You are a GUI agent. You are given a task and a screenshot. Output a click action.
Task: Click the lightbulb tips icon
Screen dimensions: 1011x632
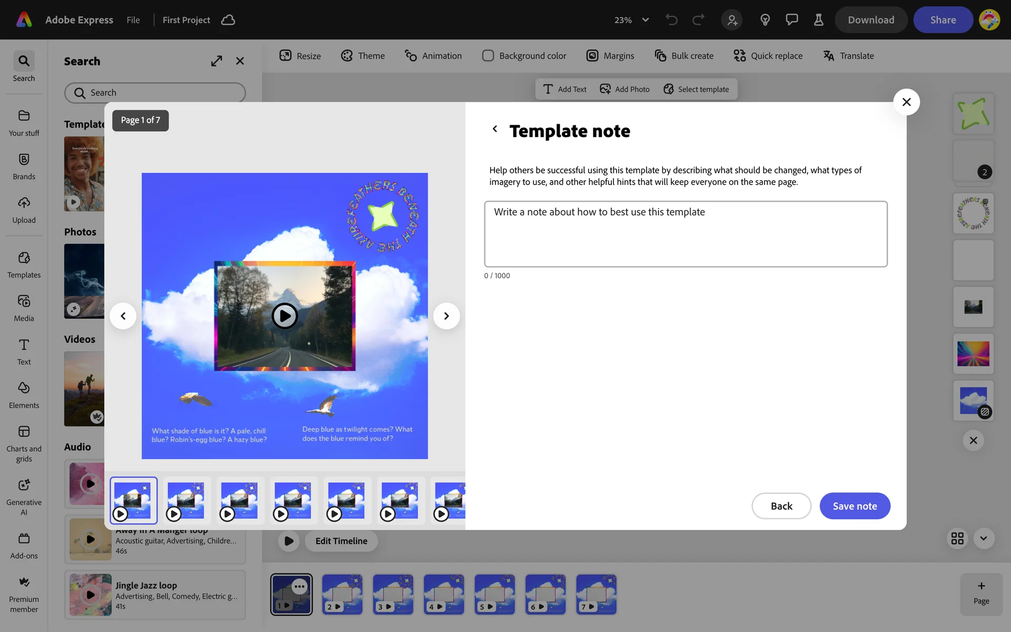(x=765, y=20)
